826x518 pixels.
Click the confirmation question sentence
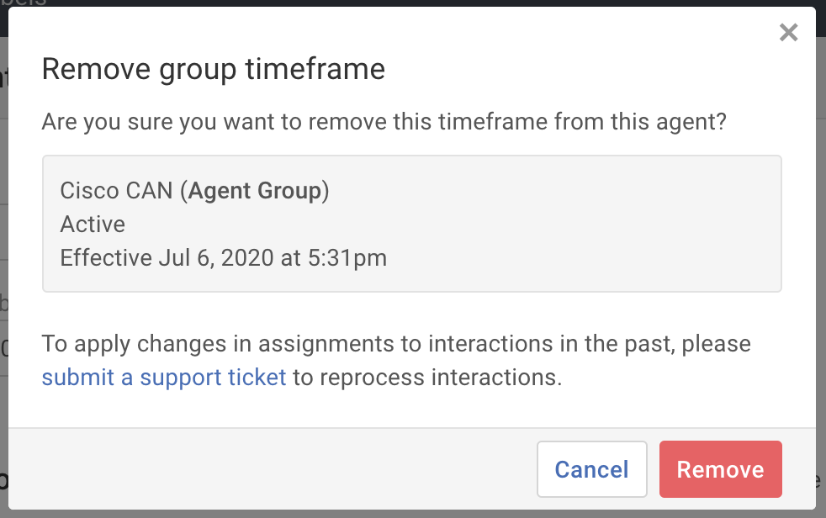385,121
